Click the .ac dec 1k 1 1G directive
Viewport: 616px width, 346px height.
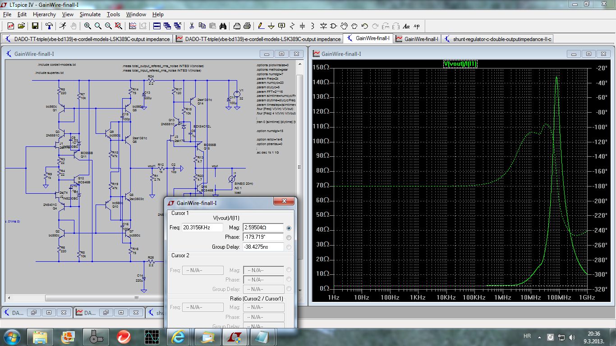(x=270, y=153)
